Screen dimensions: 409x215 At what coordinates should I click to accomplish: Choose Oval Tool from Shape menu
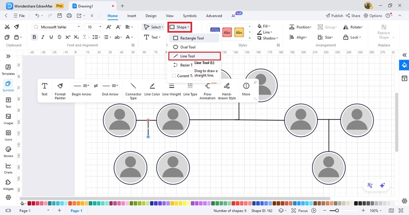click(194, 47)
